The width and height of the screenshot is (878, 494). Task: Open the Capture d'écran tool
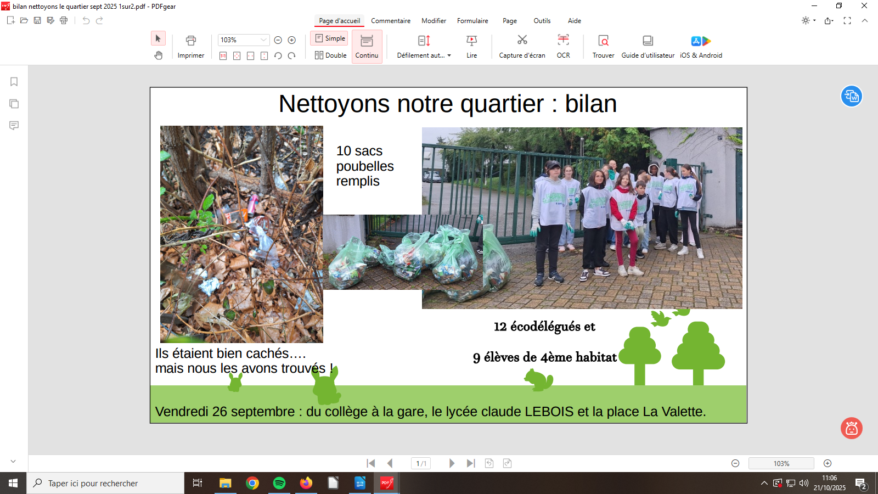pyautogui.click(x=522, y=46)
